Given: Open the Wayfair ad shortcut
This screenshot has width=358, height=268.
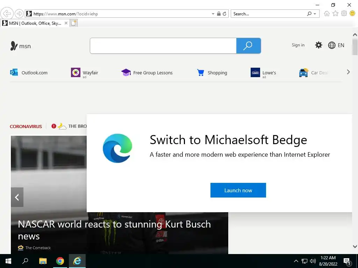Looking at the screenshot, I should click(x=85, y=73).
